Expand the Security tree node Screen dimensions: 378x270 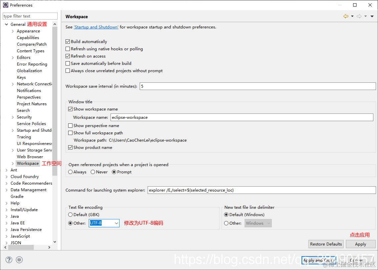coord(13,117)
